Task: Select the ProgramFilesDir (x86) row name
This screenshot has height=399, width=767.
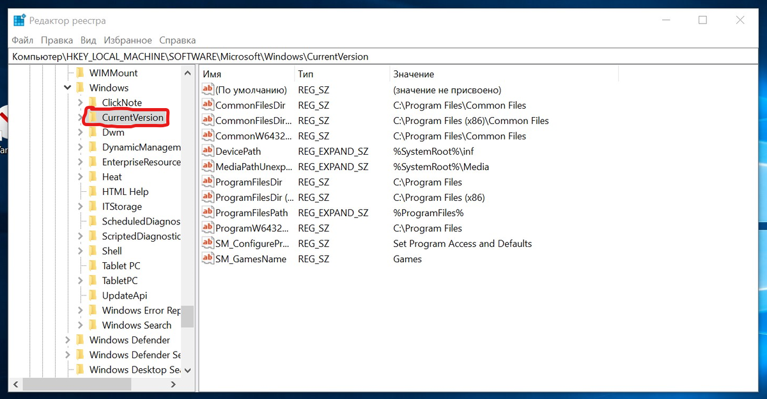Action: tap(254, 197)
